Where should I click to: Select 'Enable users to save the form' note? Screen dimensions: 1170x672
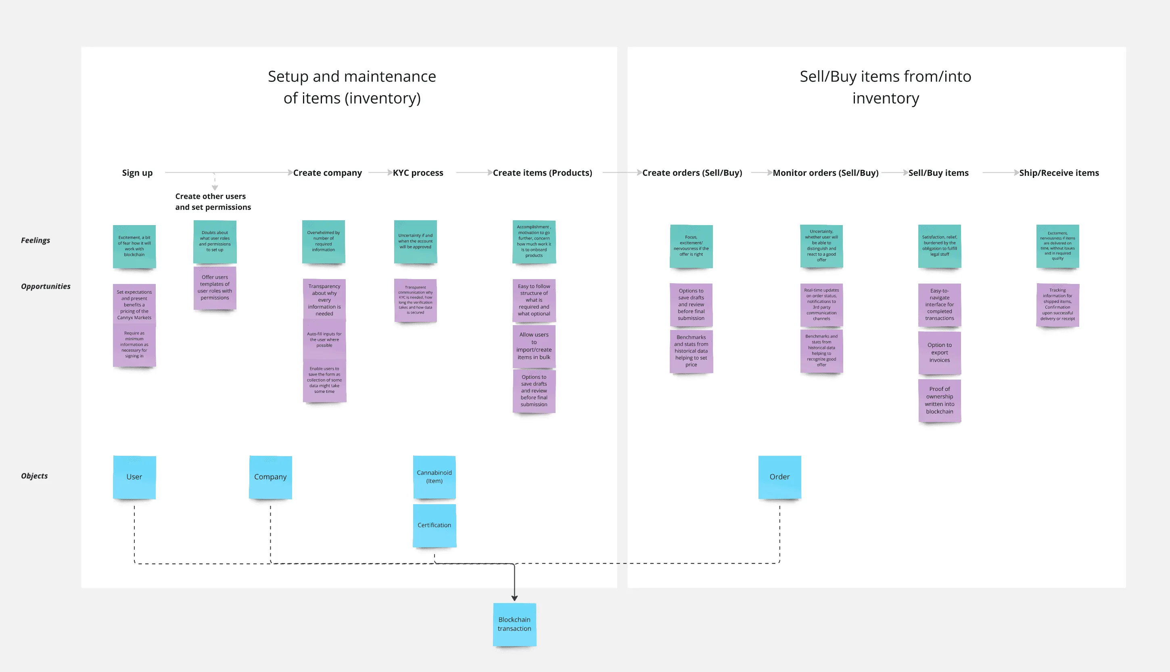click(x=324, y=381)
